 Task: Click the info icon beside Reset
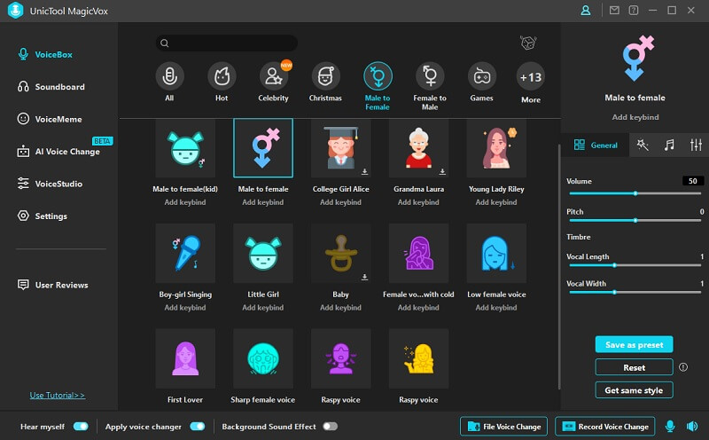tap(683, 367)
